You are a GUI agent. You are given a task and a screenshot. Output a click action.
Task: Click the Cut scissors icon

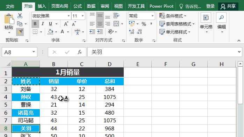click(20, 16)
